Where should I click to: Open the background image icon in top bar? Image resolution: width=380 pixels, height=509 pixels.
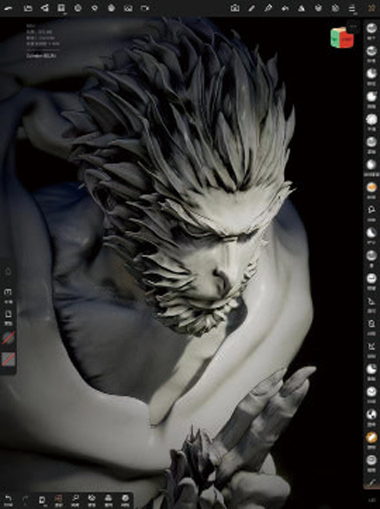coord(128,8)
